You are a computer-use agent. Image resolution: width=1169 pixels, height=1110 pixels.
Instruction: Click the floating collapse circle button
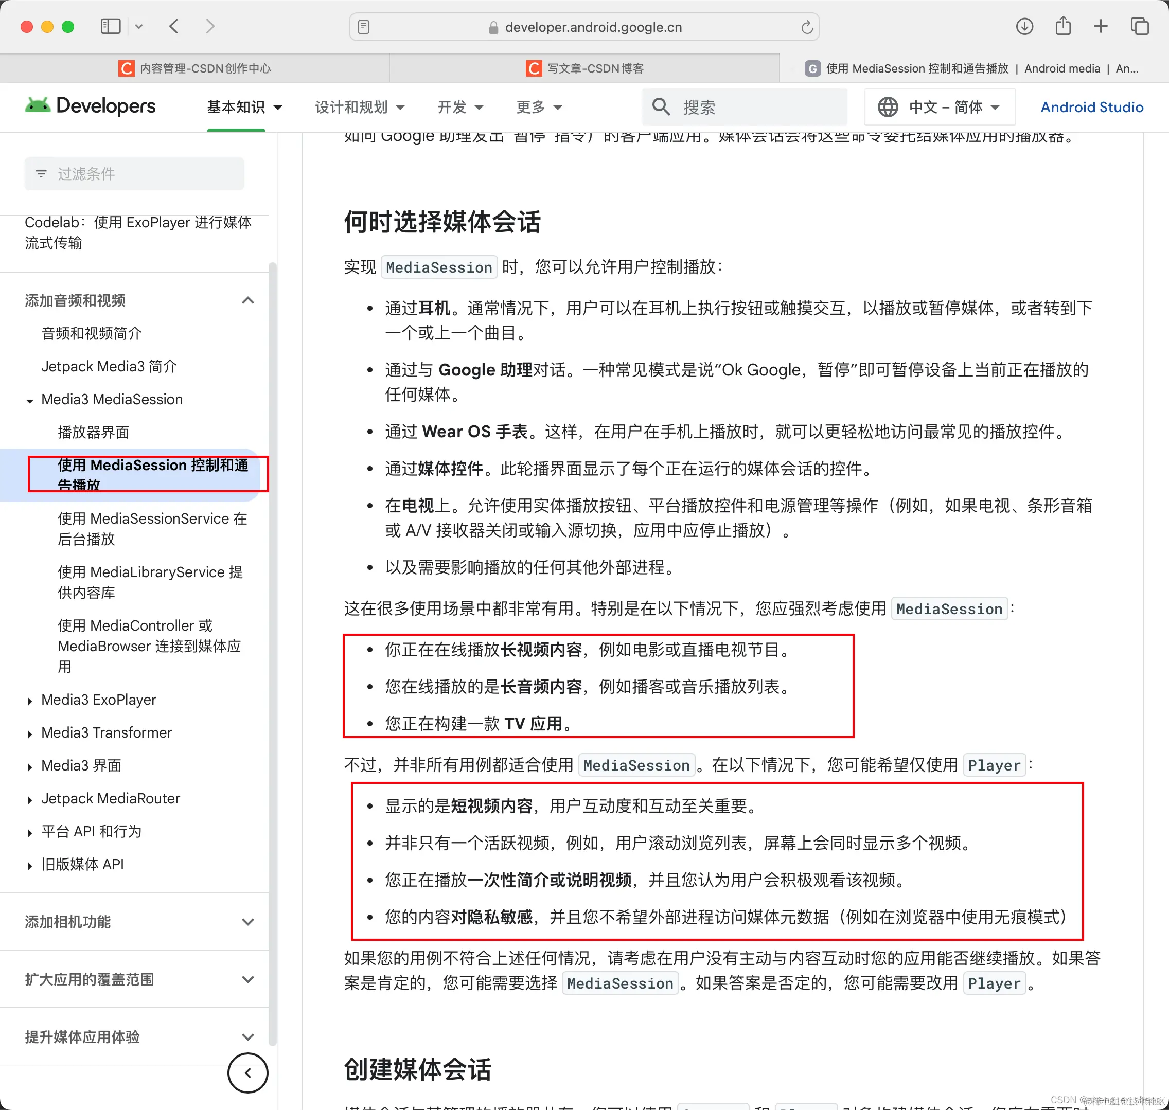pos(248,1073)
